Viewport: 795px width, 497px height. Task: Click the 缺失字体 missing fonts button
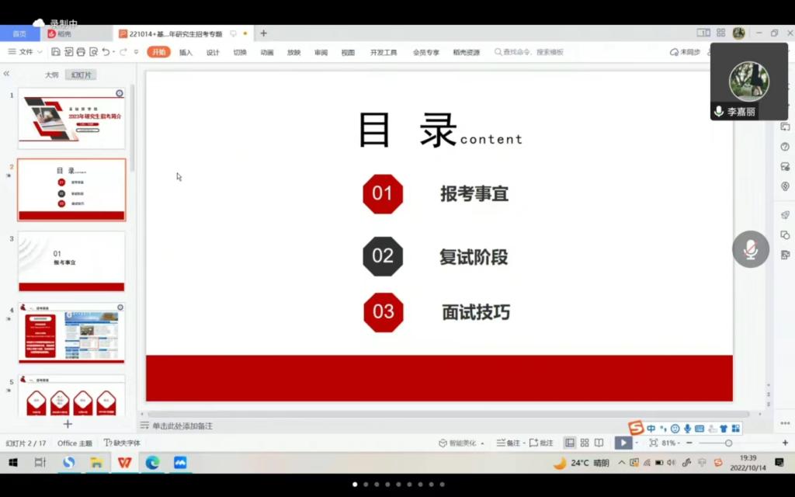click(x=123, y=443)
